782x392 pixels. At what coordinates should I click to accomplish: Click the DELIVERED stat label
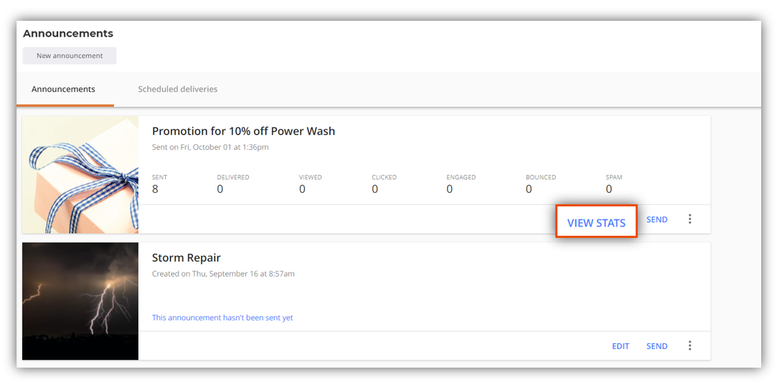(x=233, y=177)
